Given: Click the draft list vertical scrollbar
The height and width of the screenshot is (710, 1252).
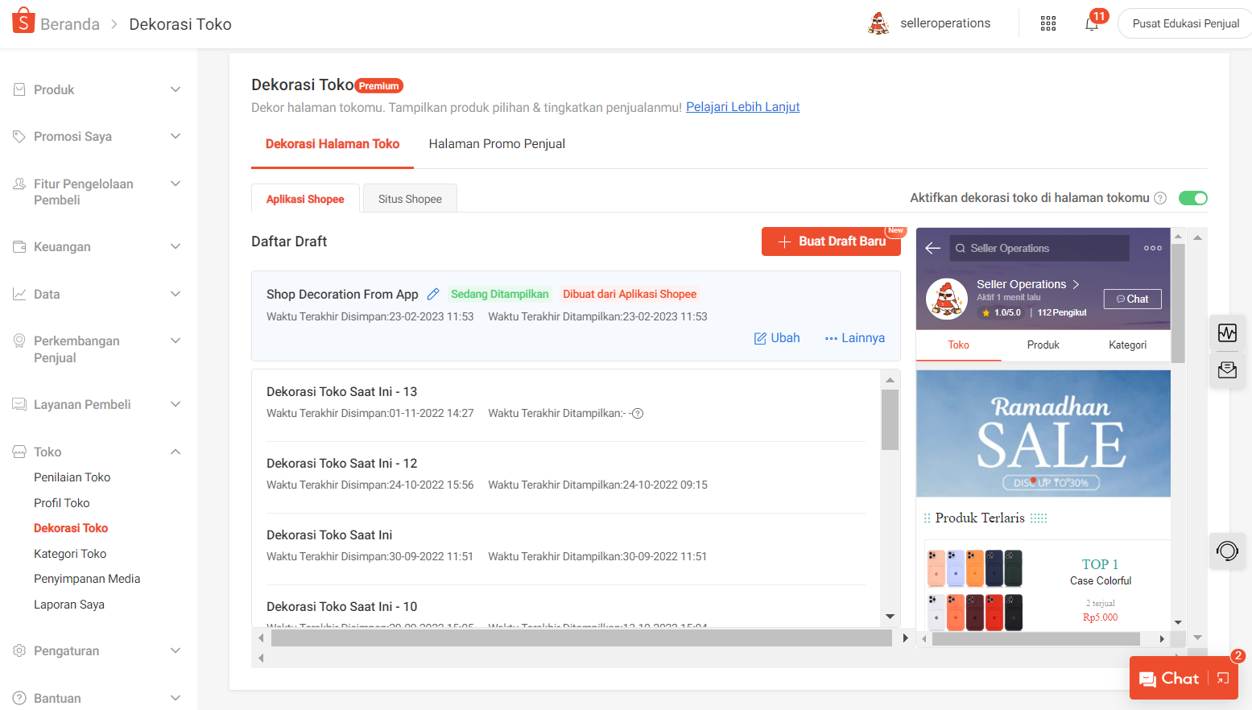Looking at the screenshot, I should click(890, 419).
